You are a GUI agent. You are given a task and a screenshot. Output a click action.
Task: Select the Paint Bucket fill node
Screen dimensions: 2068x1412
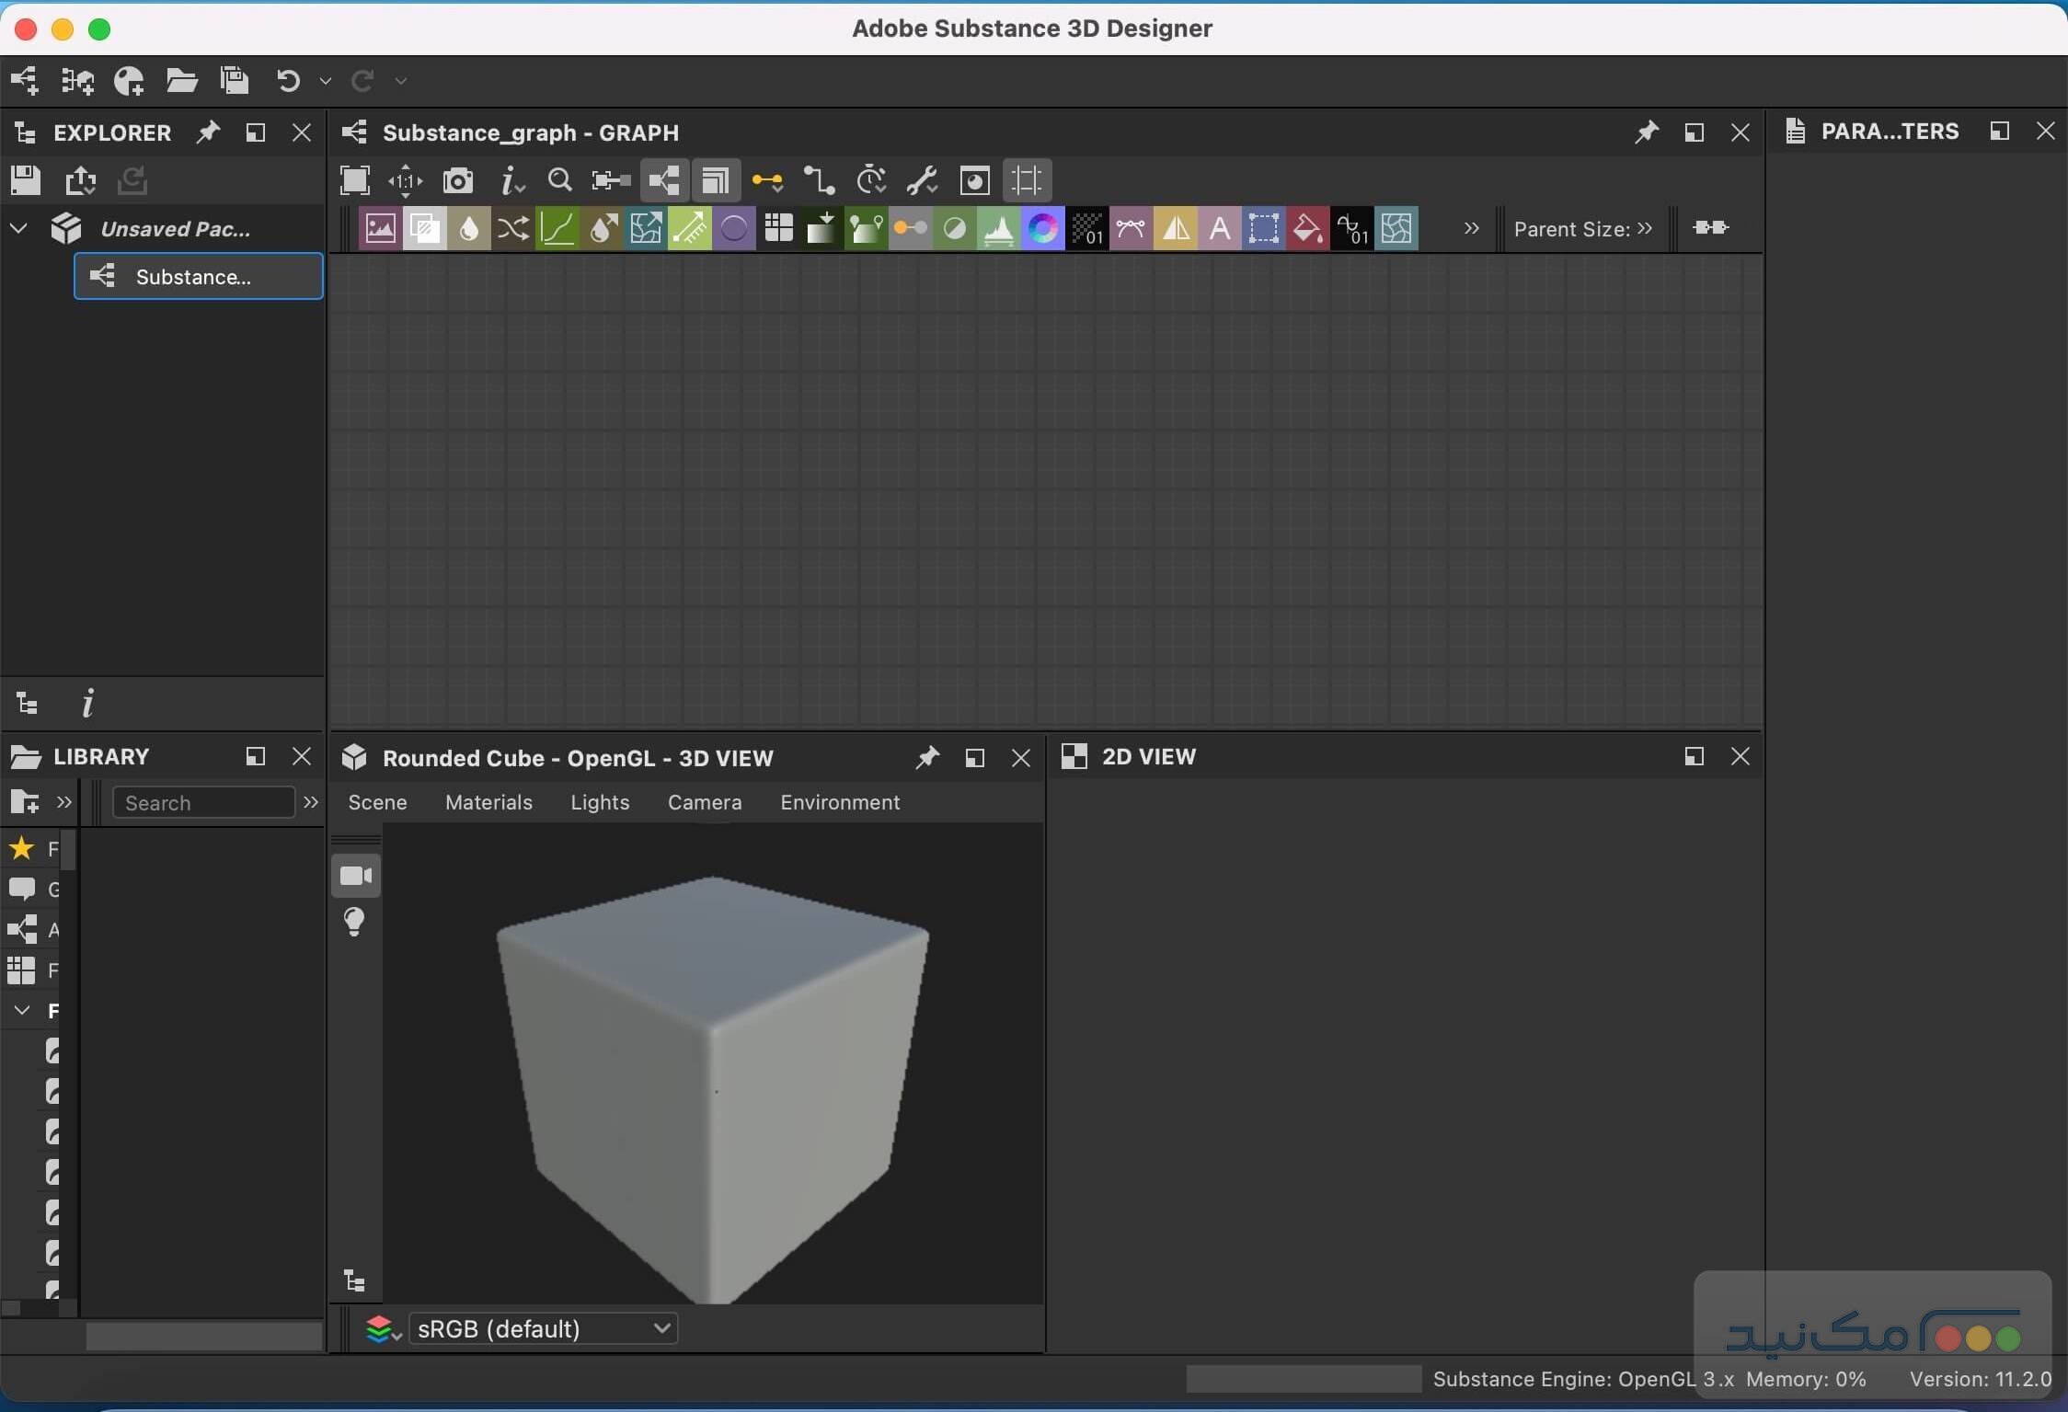[x=1307, y=229]
